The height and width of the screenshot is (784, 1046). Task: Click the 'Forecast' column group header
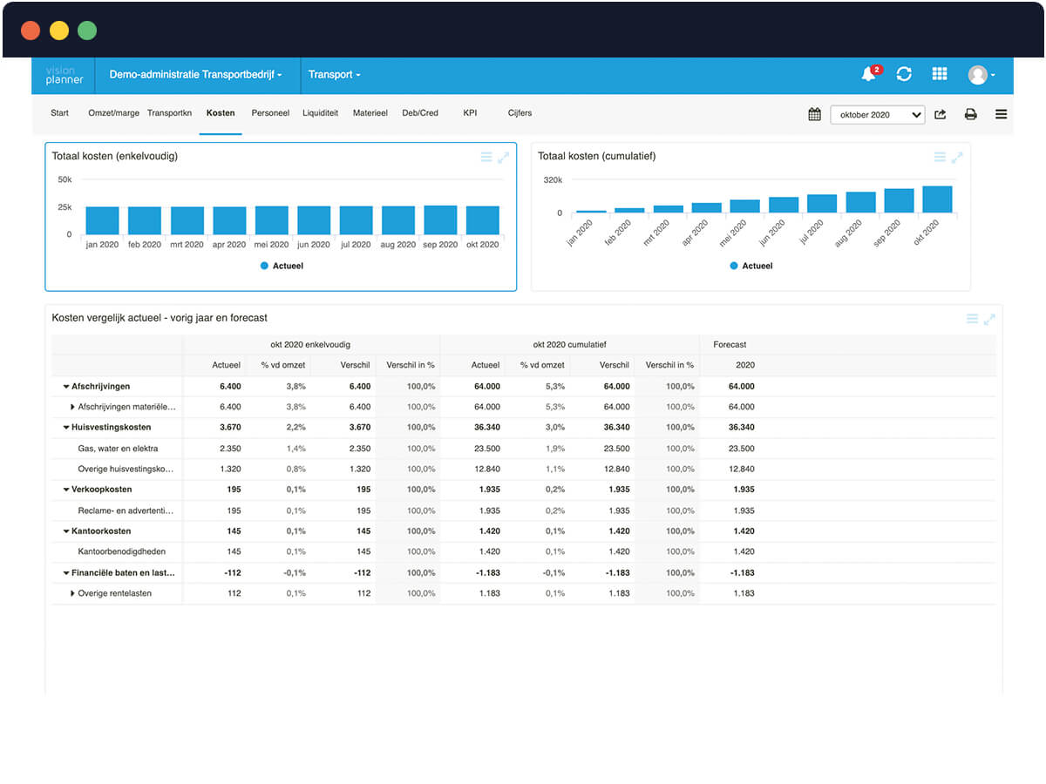click(730, 344)
